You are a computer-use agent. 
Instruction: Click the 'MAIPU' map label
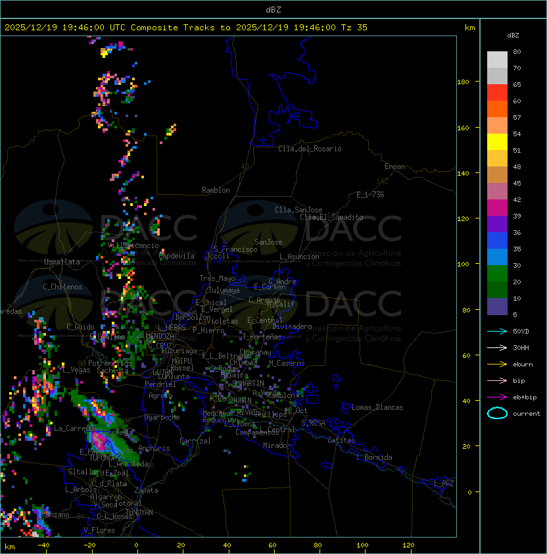[x=181, y=361]
